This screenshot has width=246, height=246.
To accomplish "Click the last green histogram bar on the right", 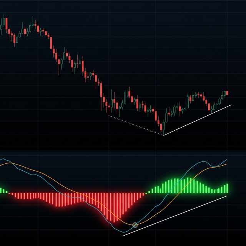I will [x=227, y=188].
